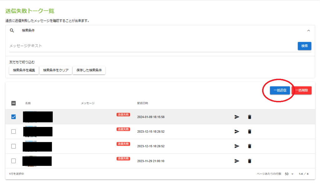Toggle the select-all checkbox in table header
Screen dimensions: 320x184
pos(13,103)
